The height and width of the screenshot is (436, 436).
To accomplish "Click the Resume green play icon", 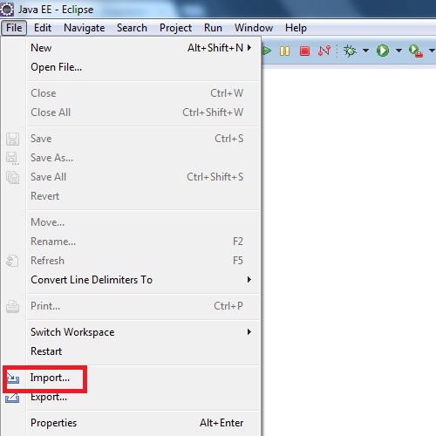I will (267, 51).
